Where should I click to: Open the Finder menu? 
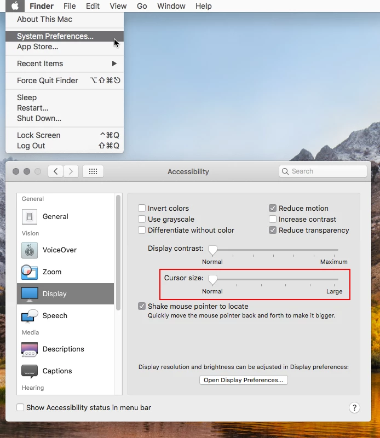click(x=42, y=6)
